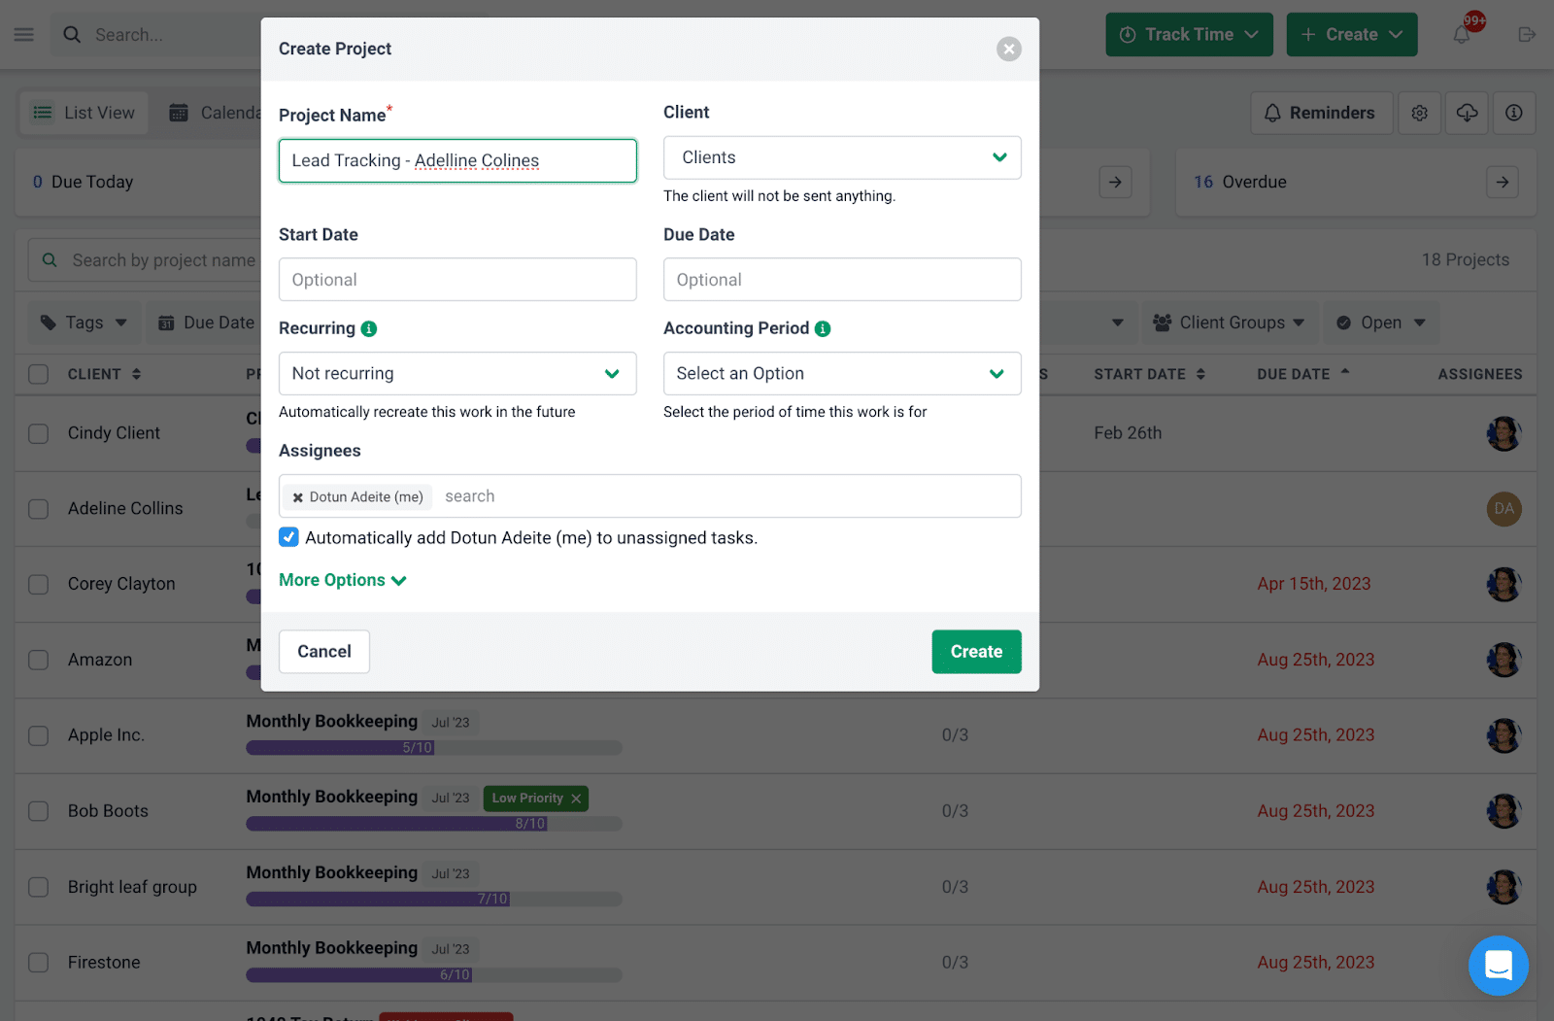
Task: Check the Firestone row checkbox
Action: click(39, 963)
